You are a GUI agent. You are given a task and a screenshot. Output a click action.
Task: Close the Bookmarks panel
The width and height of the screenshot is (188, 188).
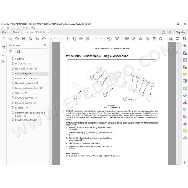click(x=45, y=45)
